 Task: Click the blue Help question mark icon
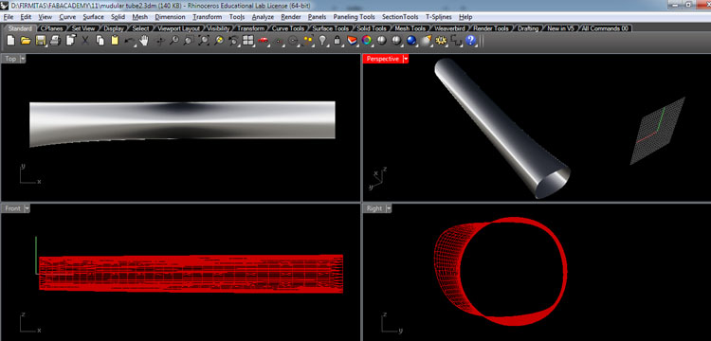tap(470, 41)
